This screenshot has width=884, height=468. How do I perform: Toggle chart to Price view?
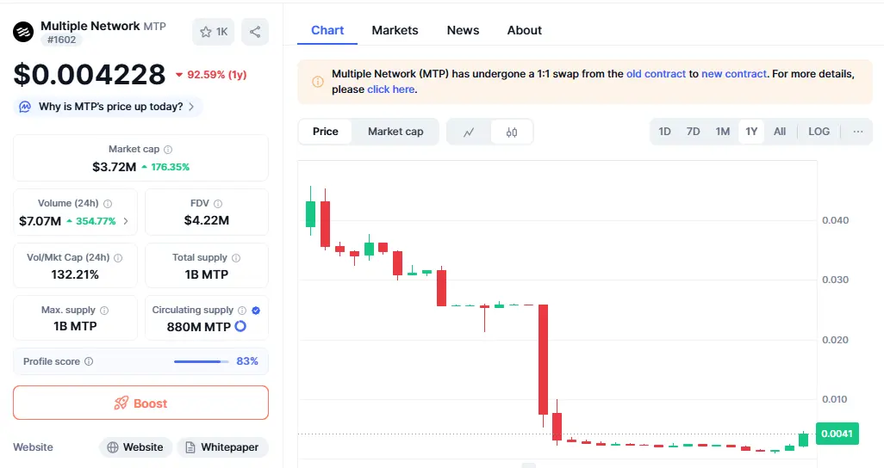tap(326, 132)
